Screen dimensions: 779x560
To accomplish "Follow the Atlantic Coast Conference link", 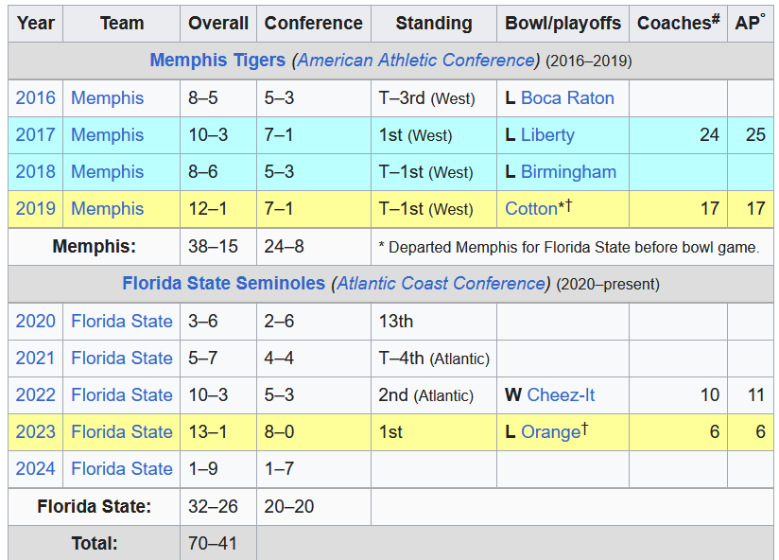I will [x=441, y=284].
